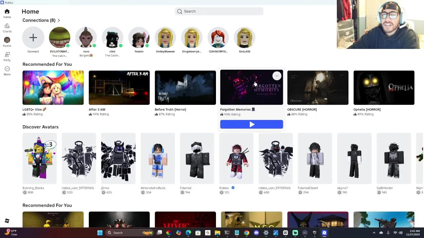
Task: Click the plus Connect button
Action: tap(33, 38)
